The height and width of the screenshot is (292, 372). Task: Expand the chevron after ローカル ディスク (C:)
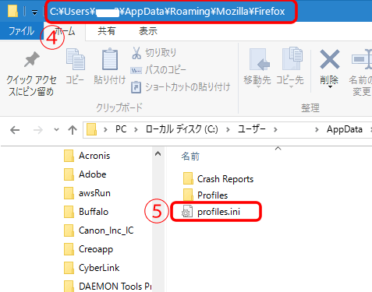[x=228, y=129]
